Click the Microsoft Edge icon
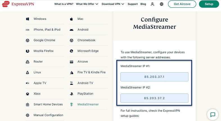Screen dimensions: 221x121 [x=71, y=51]
